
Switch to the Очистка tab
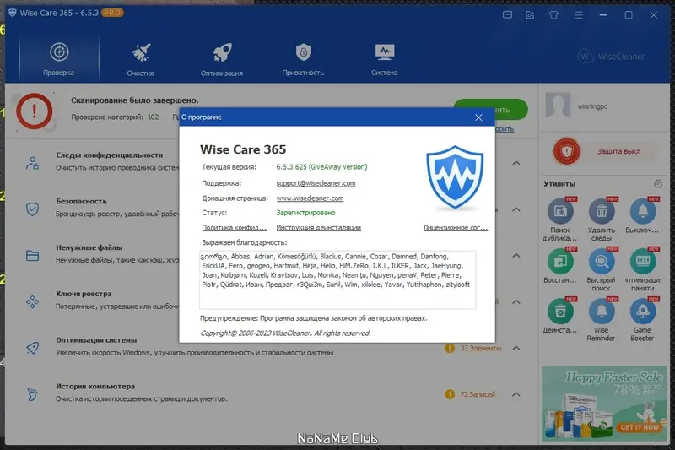(x=140, y=59)
